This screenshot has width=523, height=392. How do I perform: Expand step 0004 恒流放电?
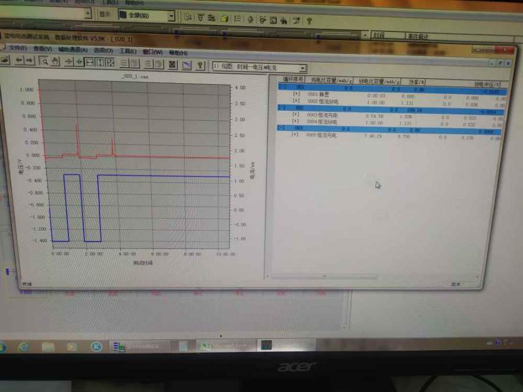click(x=295, y=121)
